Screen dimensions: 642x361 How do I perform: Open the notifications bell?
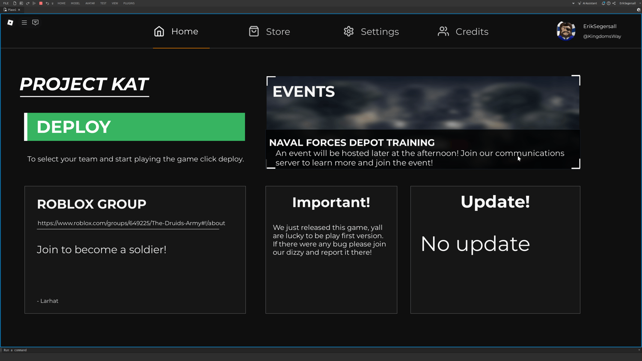click(x=603, y=3)
